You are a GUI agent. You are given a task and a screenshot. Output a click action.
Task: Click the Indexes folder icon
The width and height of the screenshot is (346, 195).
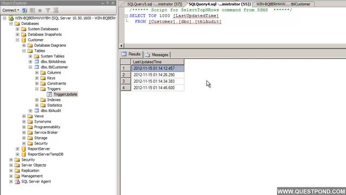[43, 100]
